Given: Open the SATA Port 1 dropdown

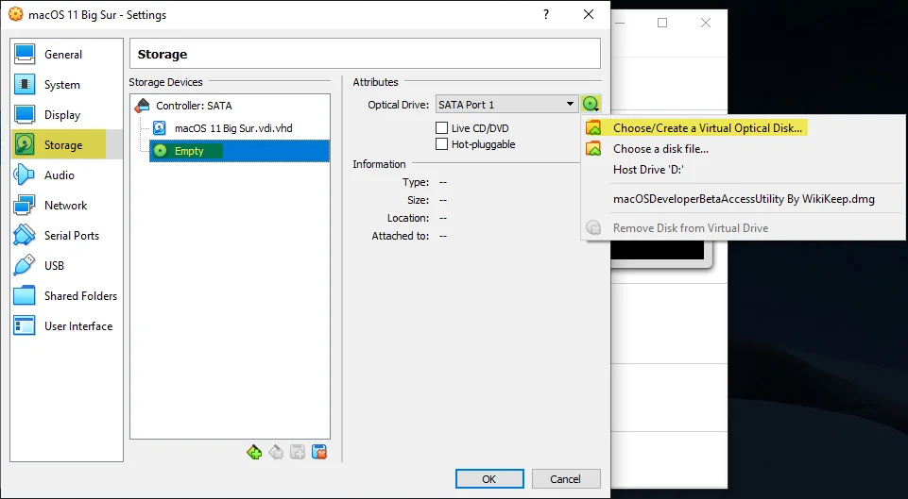Looking at the screenshot, I should point(506,104).
